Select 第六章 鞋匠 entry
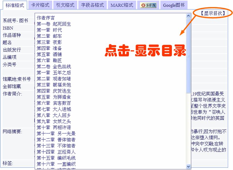 49,60
